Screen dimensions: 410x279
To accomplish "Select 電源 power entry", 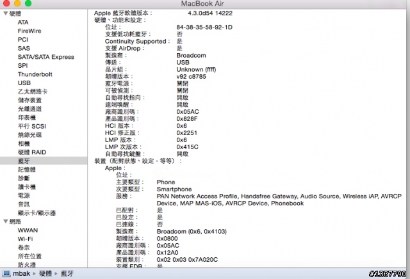I will click(24, 195).
